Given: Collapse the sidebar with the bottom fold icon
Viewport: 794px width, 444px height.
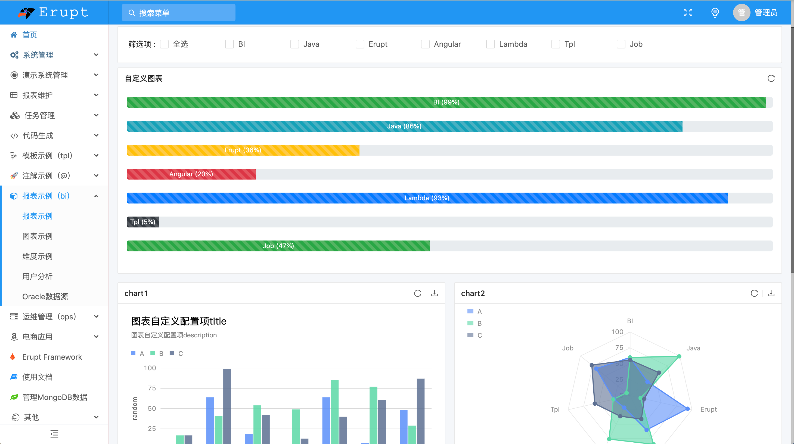Looking at the screenshot, I should point(54,434).
